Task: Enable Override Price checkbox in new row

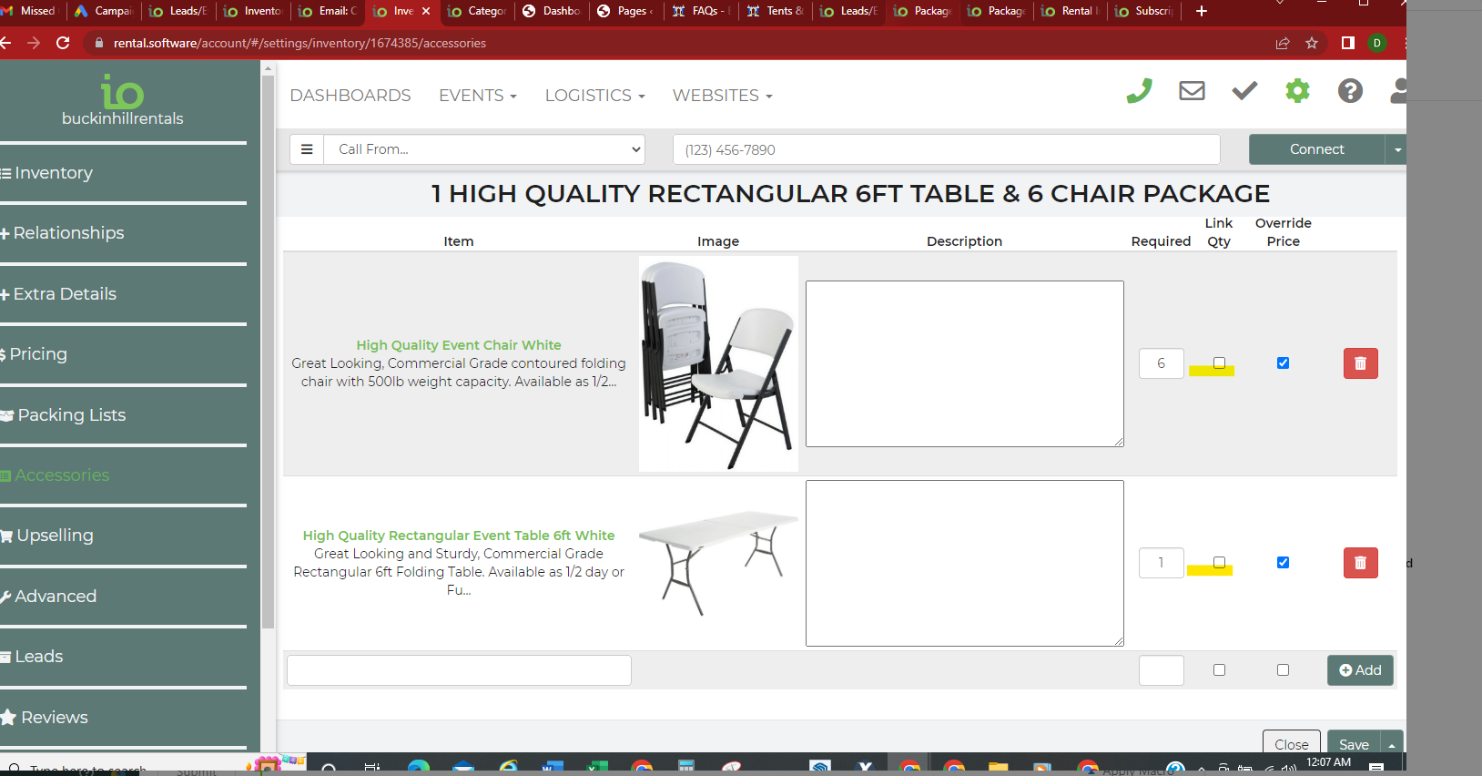Action: [x=1283, y=670]
